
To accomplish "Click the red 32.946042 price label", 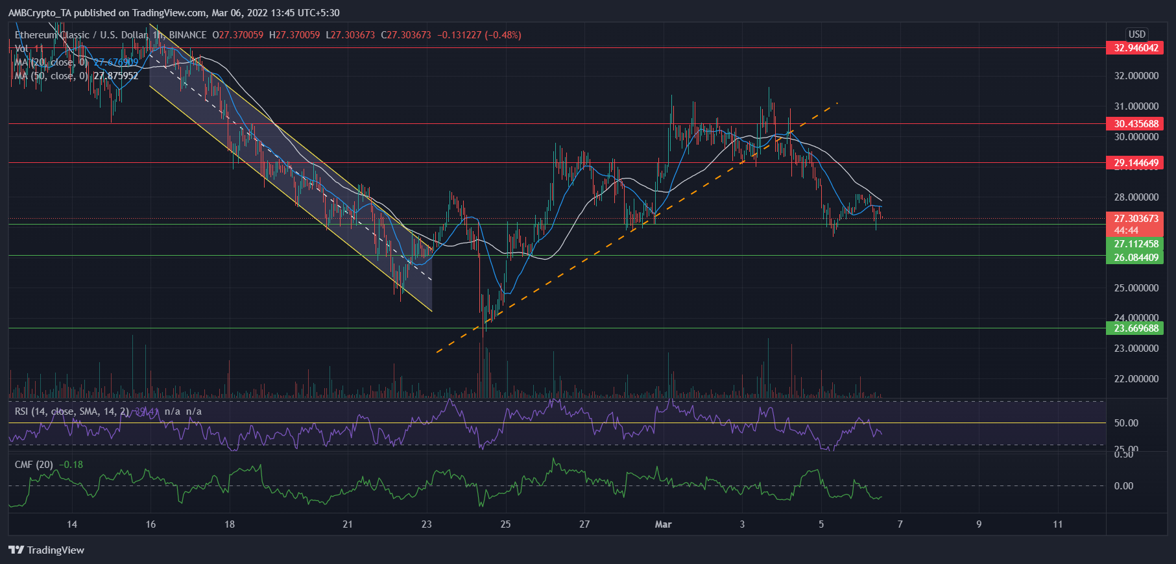I will [1135, 48].
